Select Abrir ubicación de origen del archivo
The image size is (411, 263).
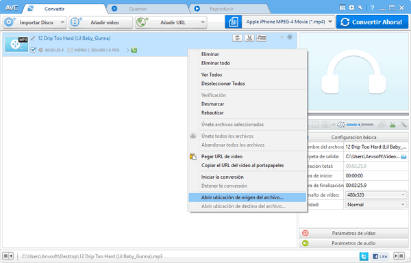coord(247,197)
